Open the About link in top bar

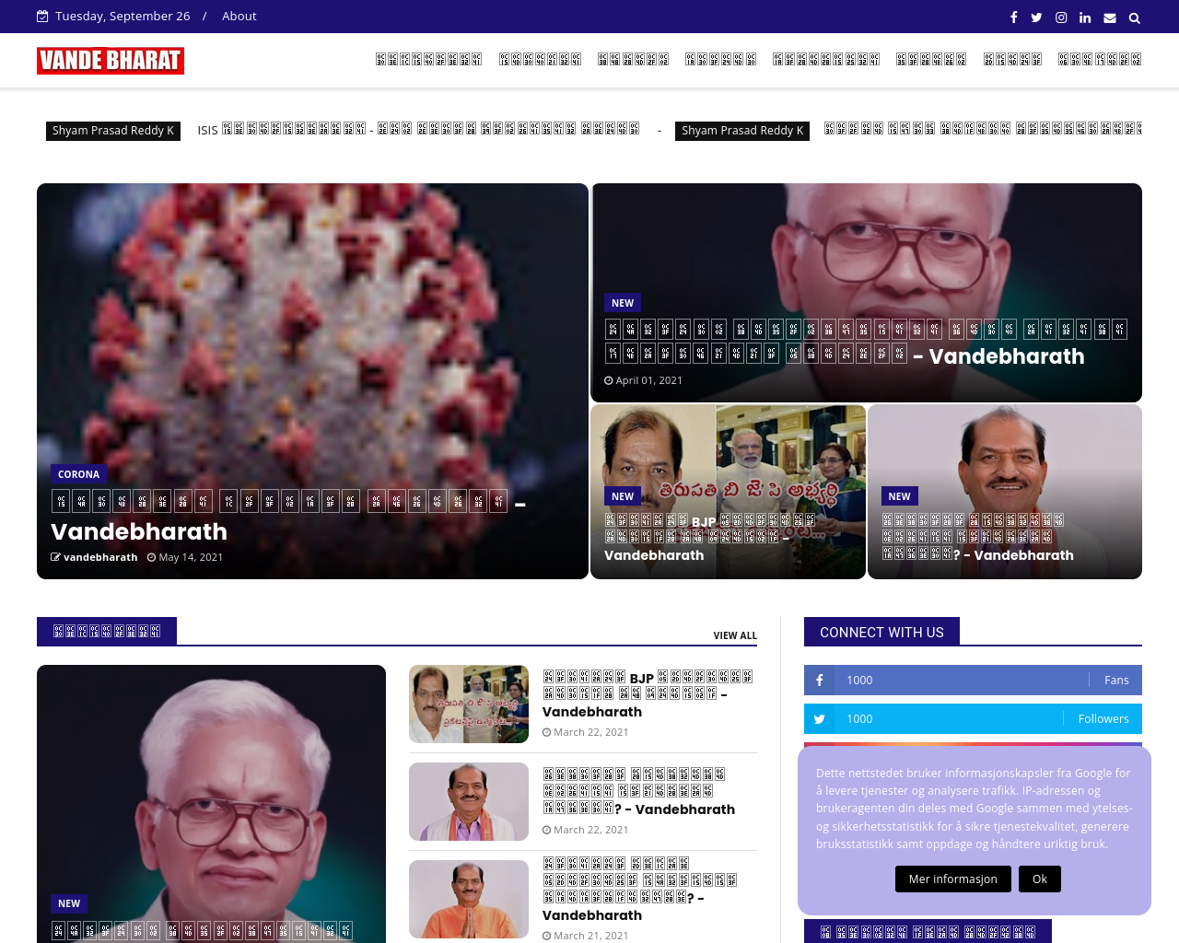(x=239, y=17)
